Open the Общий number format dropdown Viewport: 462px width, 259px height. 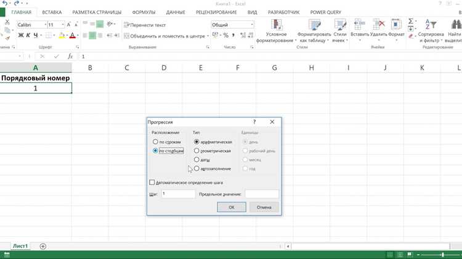[252, 25]
